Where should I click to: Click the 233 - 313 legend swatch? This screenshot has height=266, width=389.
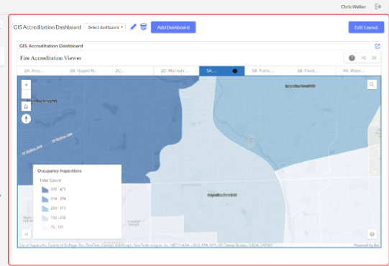(x=45, y=208)
